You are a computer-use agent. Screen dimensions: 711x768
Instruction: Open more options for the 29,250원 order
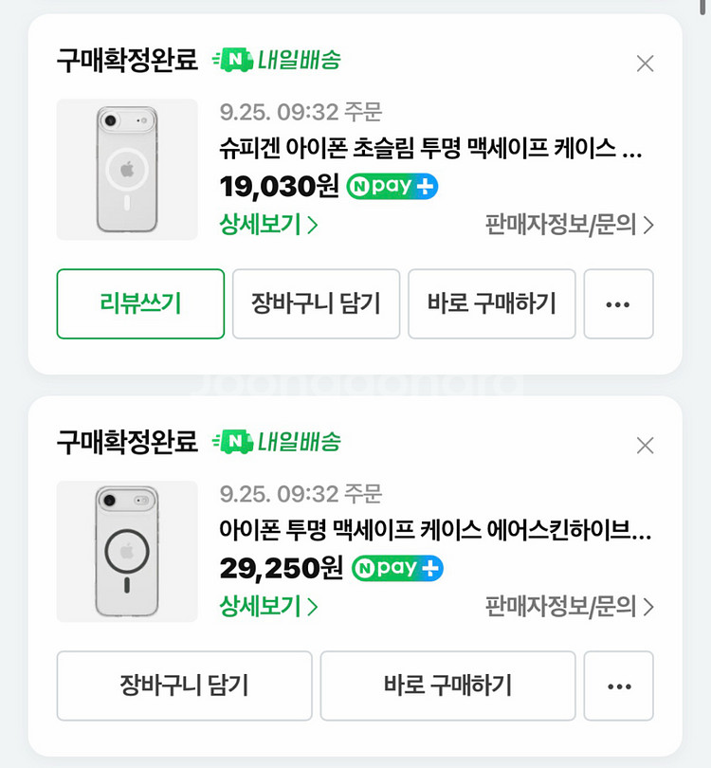coord(618,686)
